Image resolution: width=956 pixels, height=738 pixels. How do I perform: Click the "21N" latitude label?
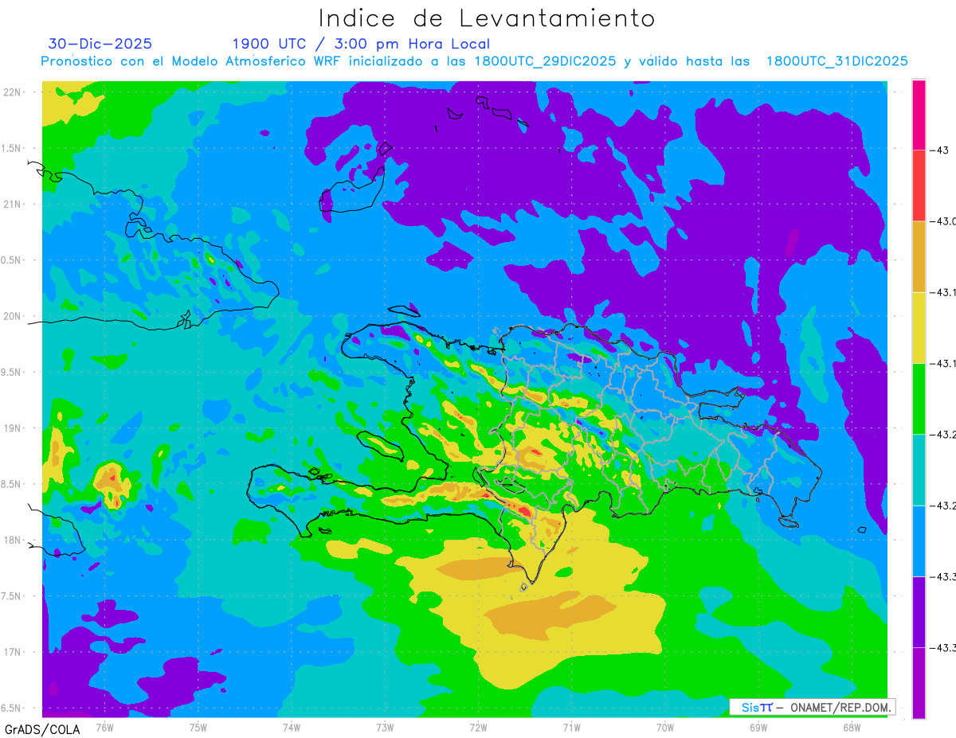click(13, 204)
